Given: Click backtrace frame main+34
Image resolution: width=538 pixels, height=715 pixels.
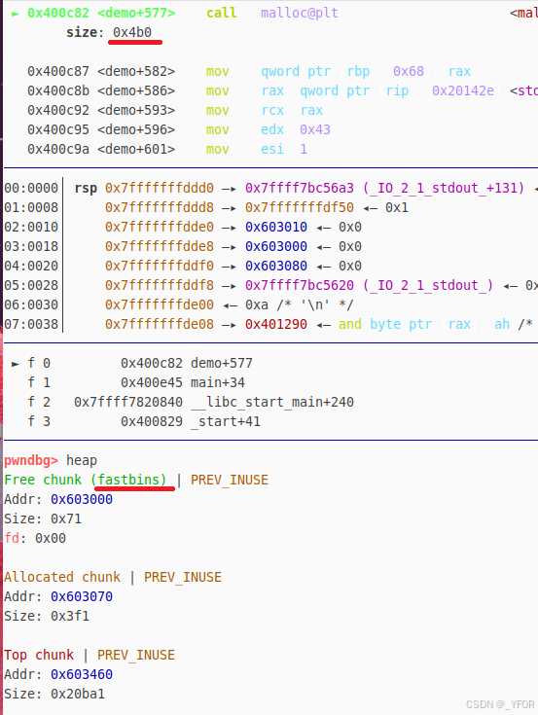Looking at the screenshot, I should click(136, 382).
